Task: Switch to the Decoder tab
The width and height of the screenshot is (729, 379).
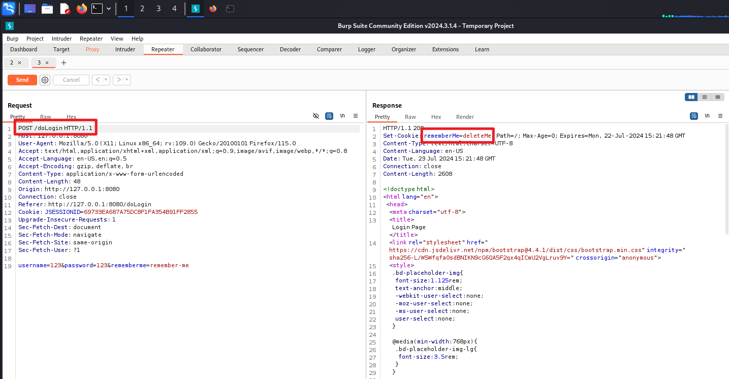Action: [290, 49]
